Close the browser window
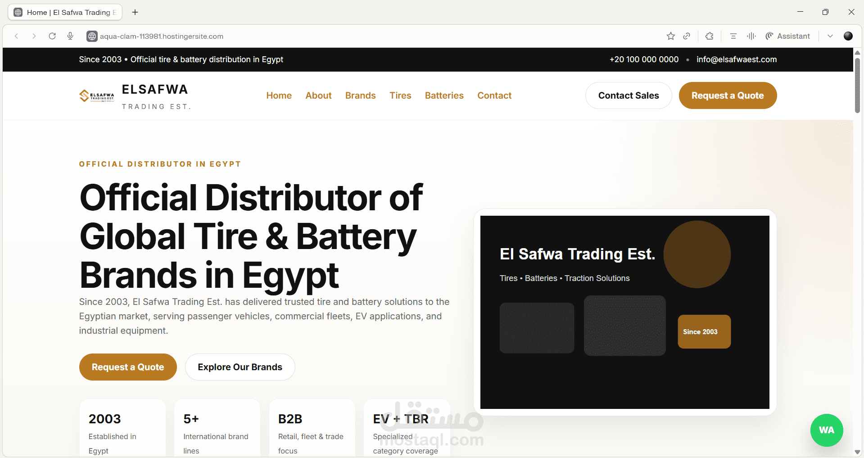Image resolution: width=864 pixels, height=458 pixels. (x=851, y=12)
